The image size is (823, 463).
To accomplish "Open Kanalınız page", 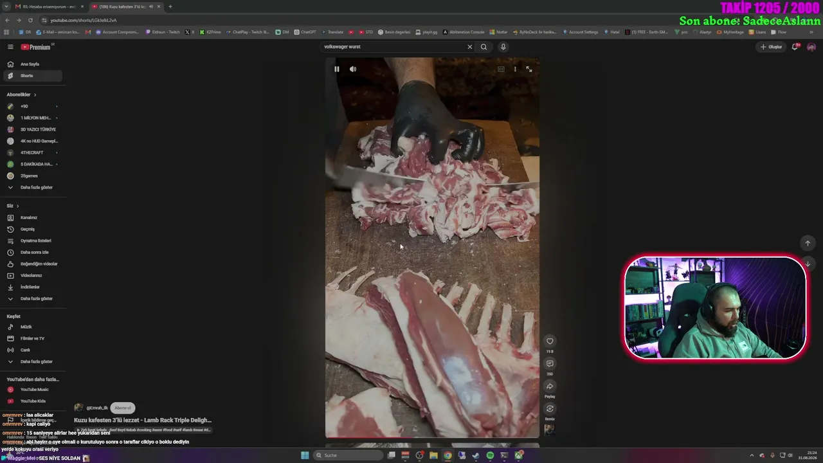I will click(32, 217).
